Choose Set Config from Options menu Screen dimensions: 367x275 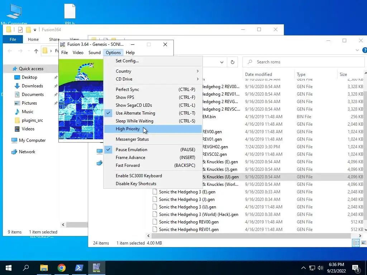(153, 61)
